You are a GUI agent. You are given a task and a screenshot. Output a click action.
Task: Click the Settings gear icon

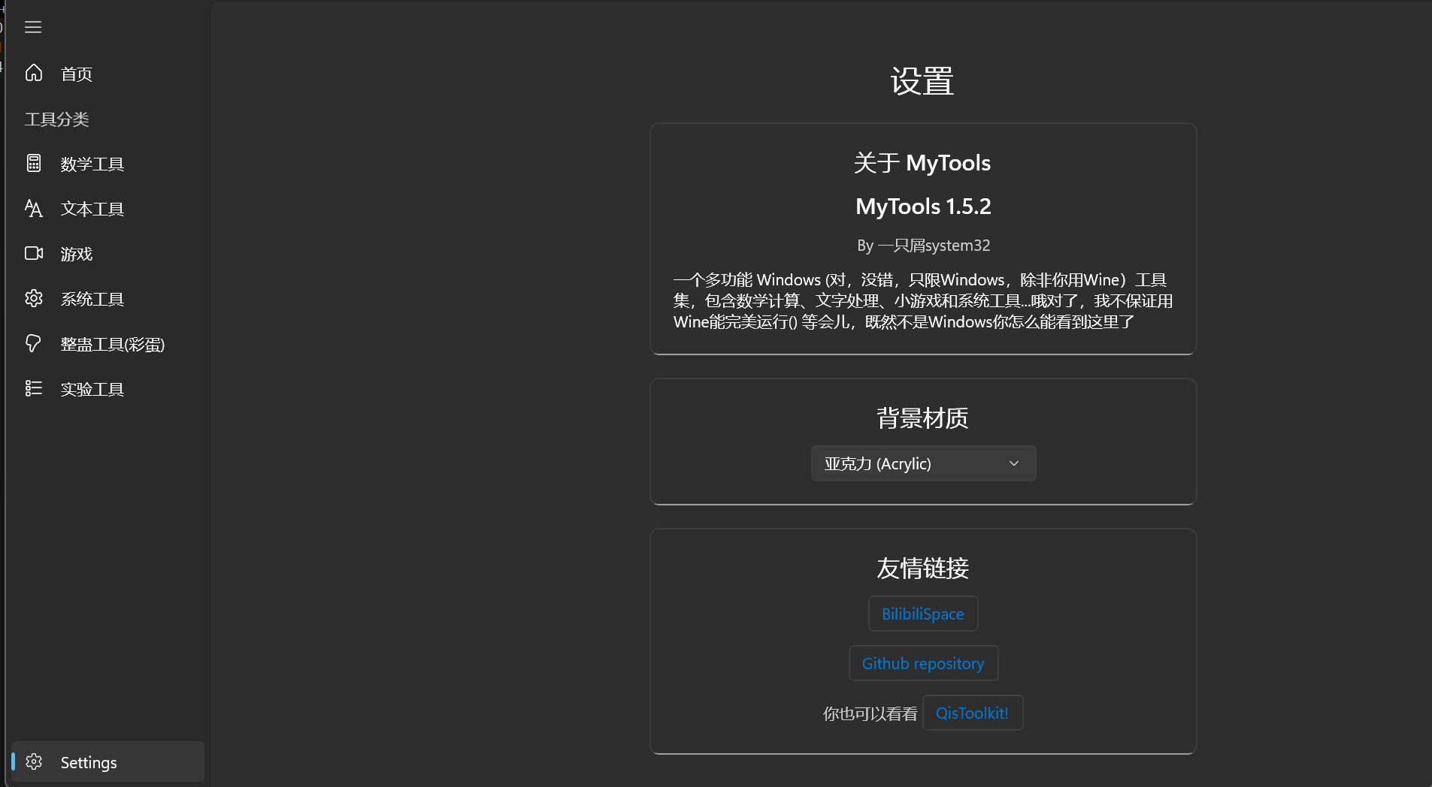pyautogui.click(x=34, y=761)
